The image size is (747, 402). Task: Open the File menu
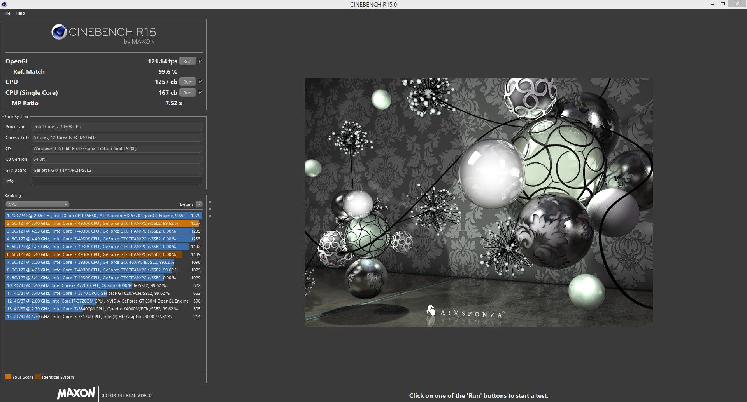7,13
